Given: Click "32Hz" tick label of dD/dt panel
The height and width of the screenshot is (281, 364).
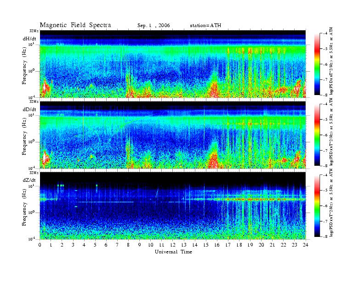Looking at the screenshot, I should [x=34, y=101].
